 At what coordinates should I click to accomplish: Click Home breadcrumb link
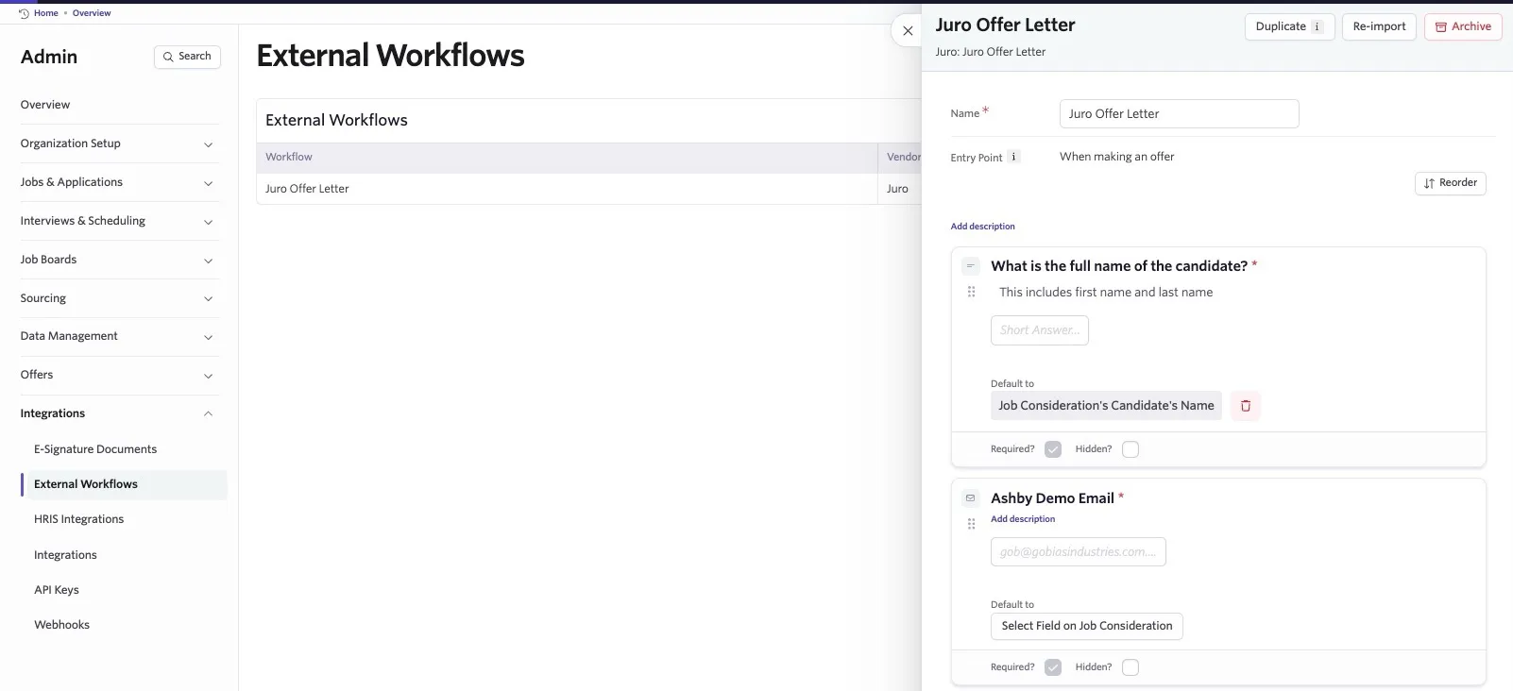point(46,13)
